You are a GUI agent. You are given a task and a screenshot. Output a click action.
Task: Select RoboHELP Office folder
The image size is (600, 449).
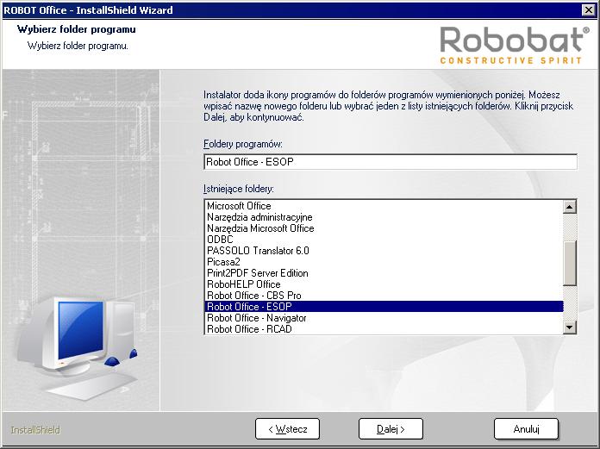coord(384,284)
